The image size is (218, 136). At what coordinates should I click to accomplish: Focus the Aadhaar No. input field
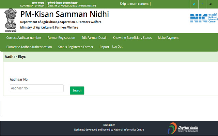click(37, 88)
